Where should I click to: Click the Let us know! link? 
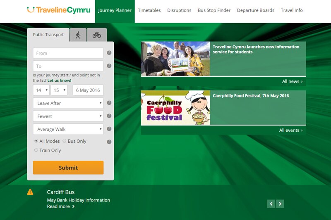click(59, 80)
